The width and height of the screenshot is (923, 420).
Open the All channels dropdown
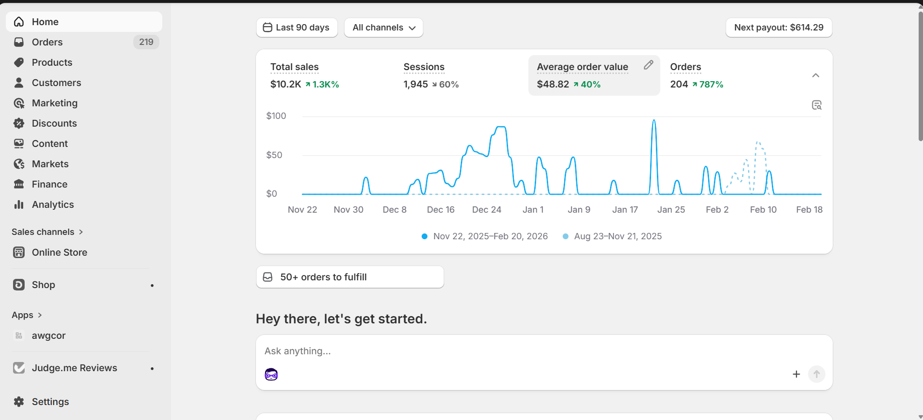(384, 28)
